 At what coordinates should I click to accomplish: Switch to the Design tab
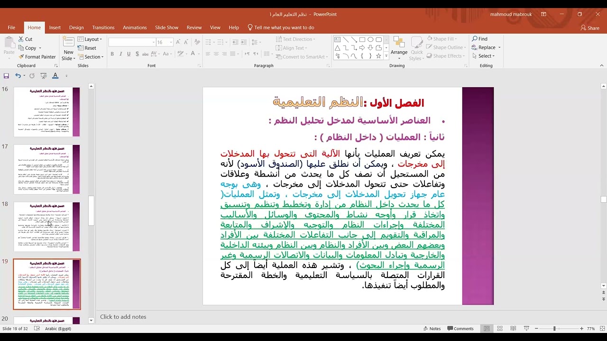(76, 27)
